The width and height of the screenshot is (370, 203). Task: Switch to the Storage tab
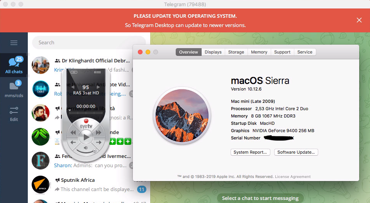(x=236, y=52)
